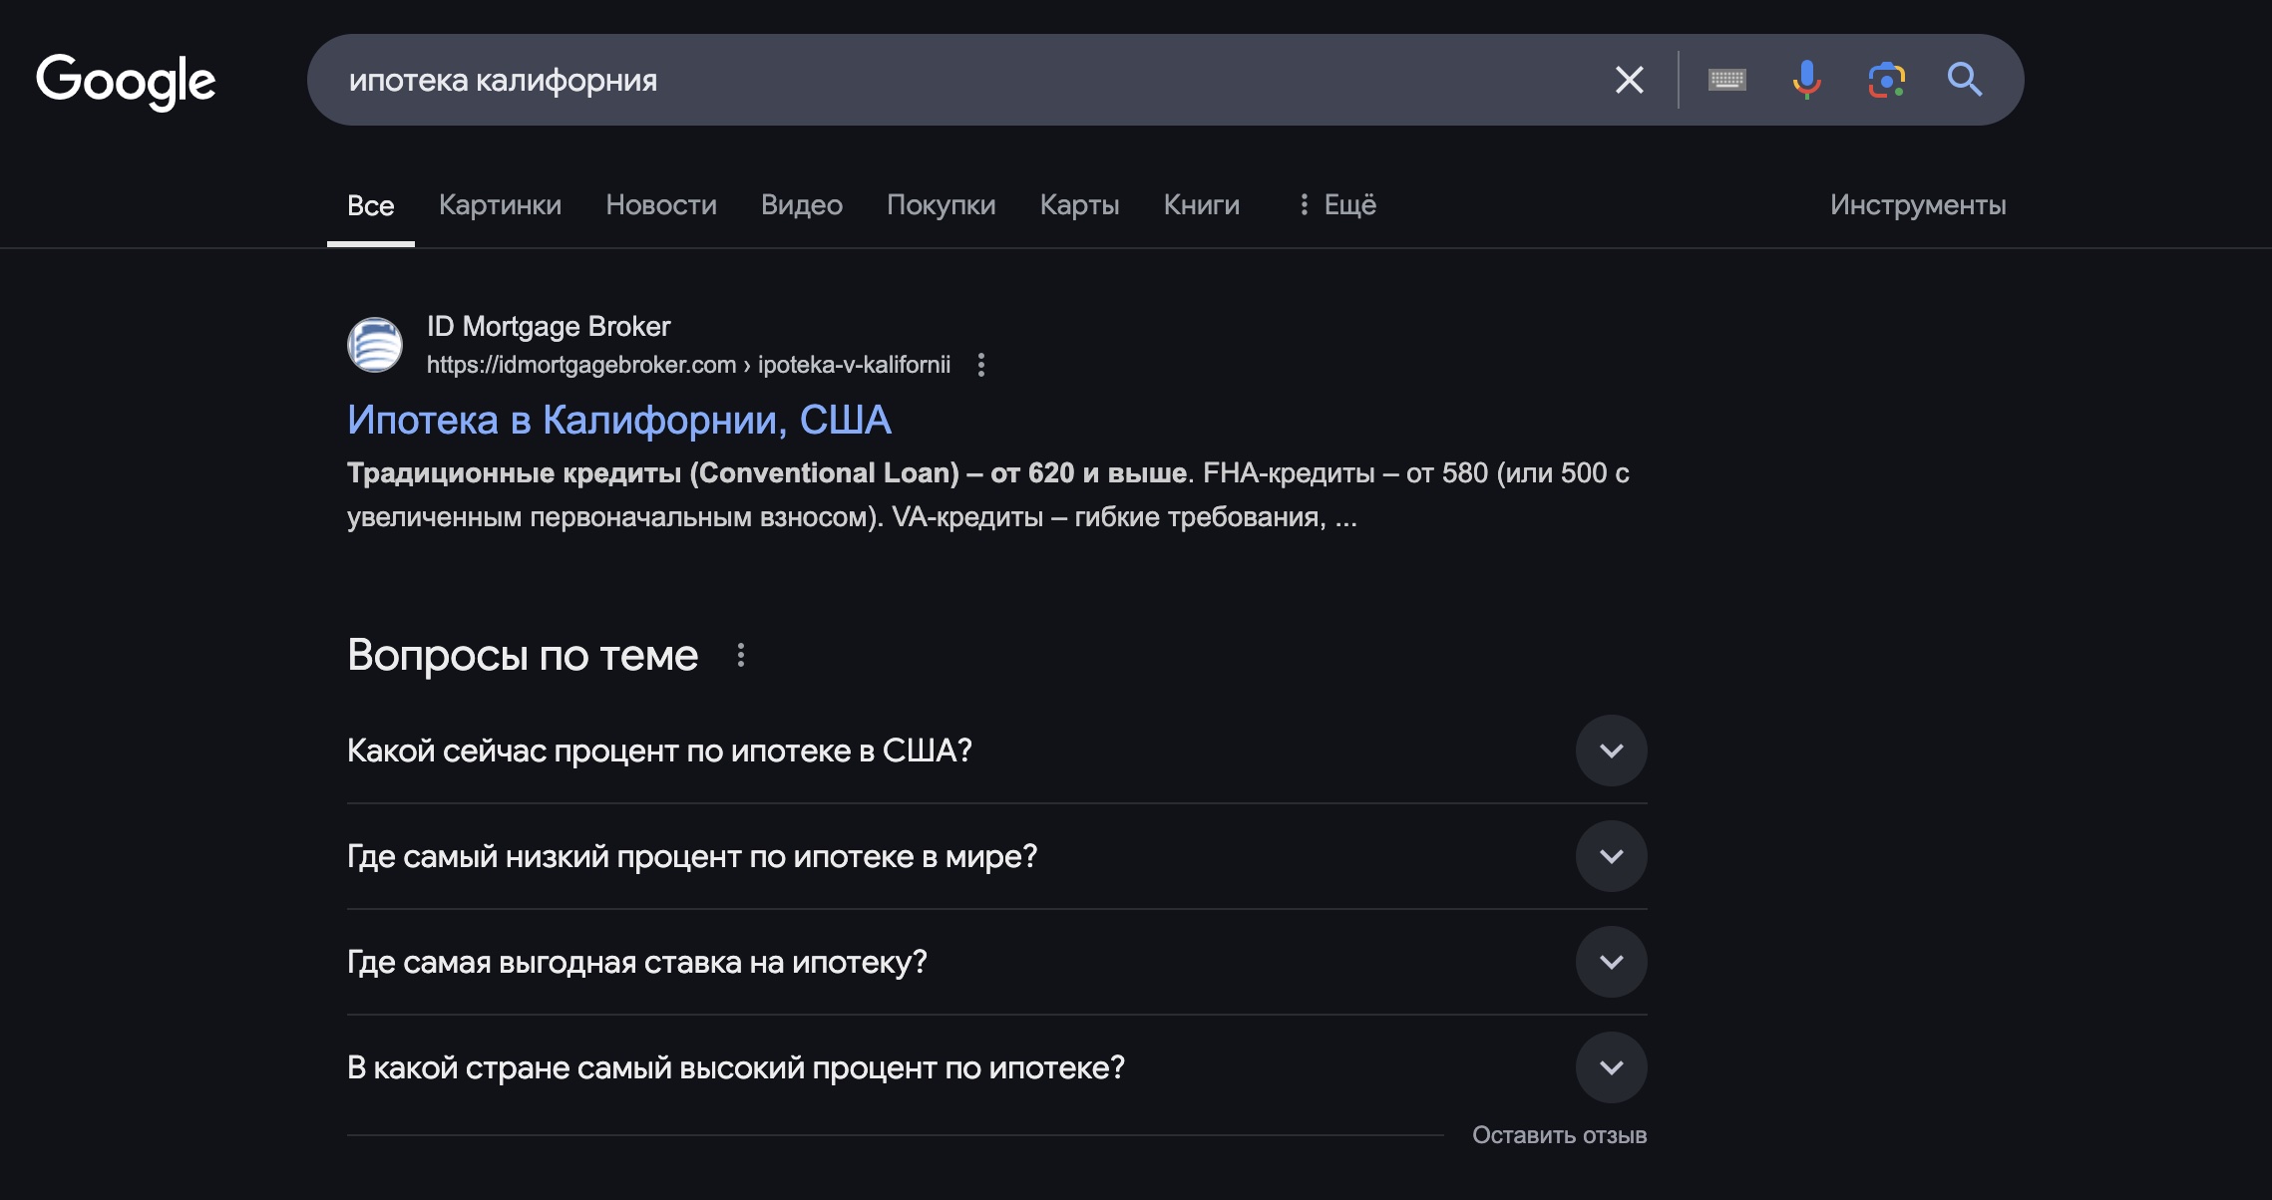Viewport: 2272px width, 1200px height.
Task: Open Инструменты search tools
Action: point(1917,205)
